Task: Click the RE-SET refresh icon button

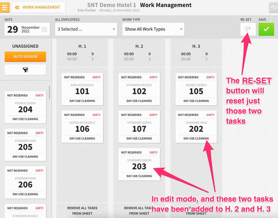Action: (248, 29)
